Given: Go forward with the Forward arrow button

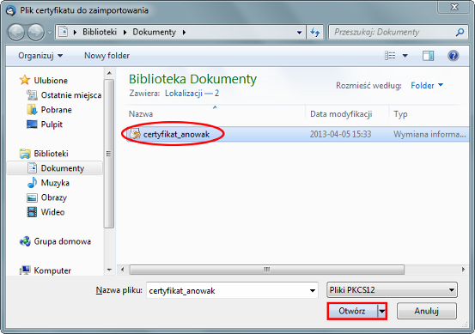Looking at the screenshot, I should [36, 33].
